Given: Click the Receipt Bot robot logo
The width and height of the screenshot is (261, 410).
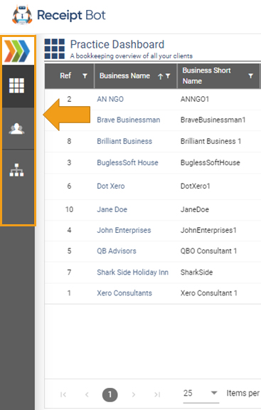Looking at the screenshot, I should pyautogui.click(x=22, y=15).
